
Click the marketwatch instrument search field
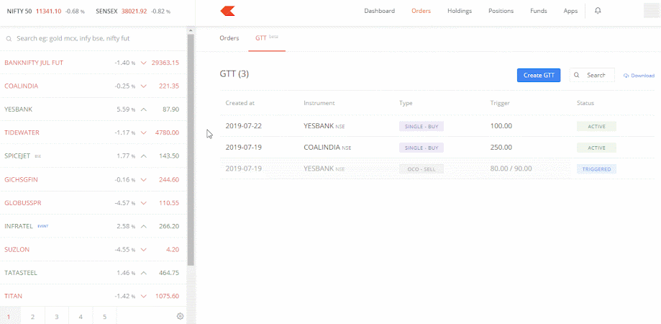click(x=94, y=38)
